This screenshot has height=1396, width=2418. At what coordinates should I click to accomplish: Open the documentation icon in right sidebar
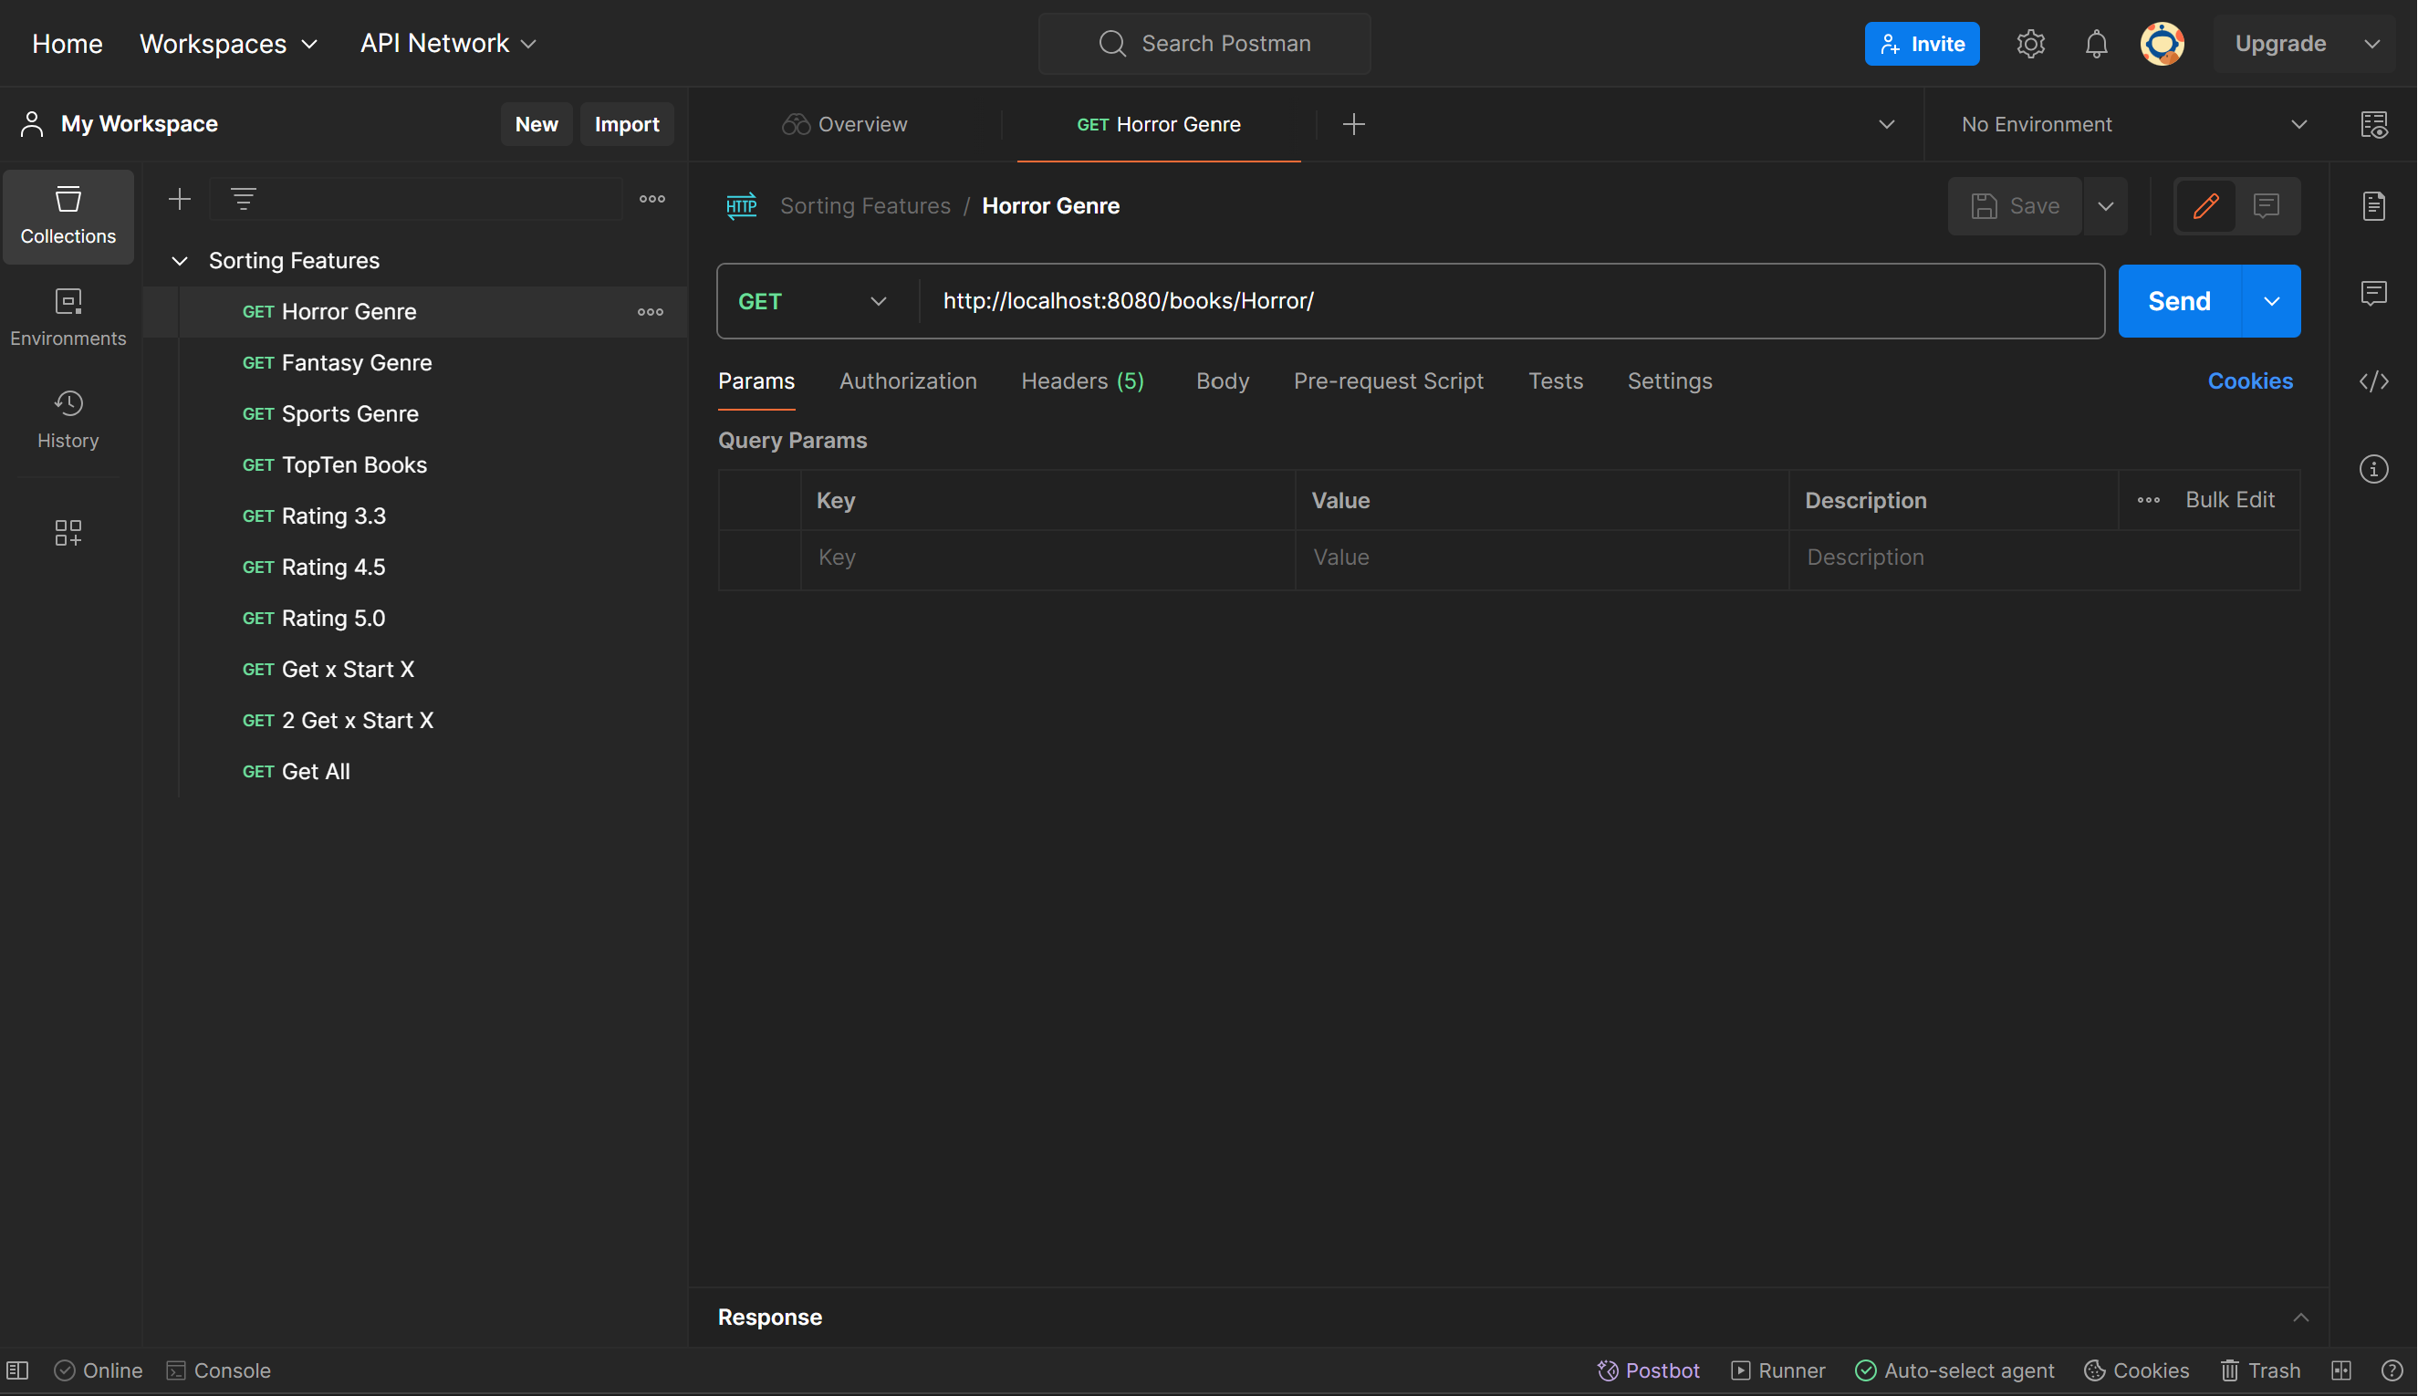2374,206
